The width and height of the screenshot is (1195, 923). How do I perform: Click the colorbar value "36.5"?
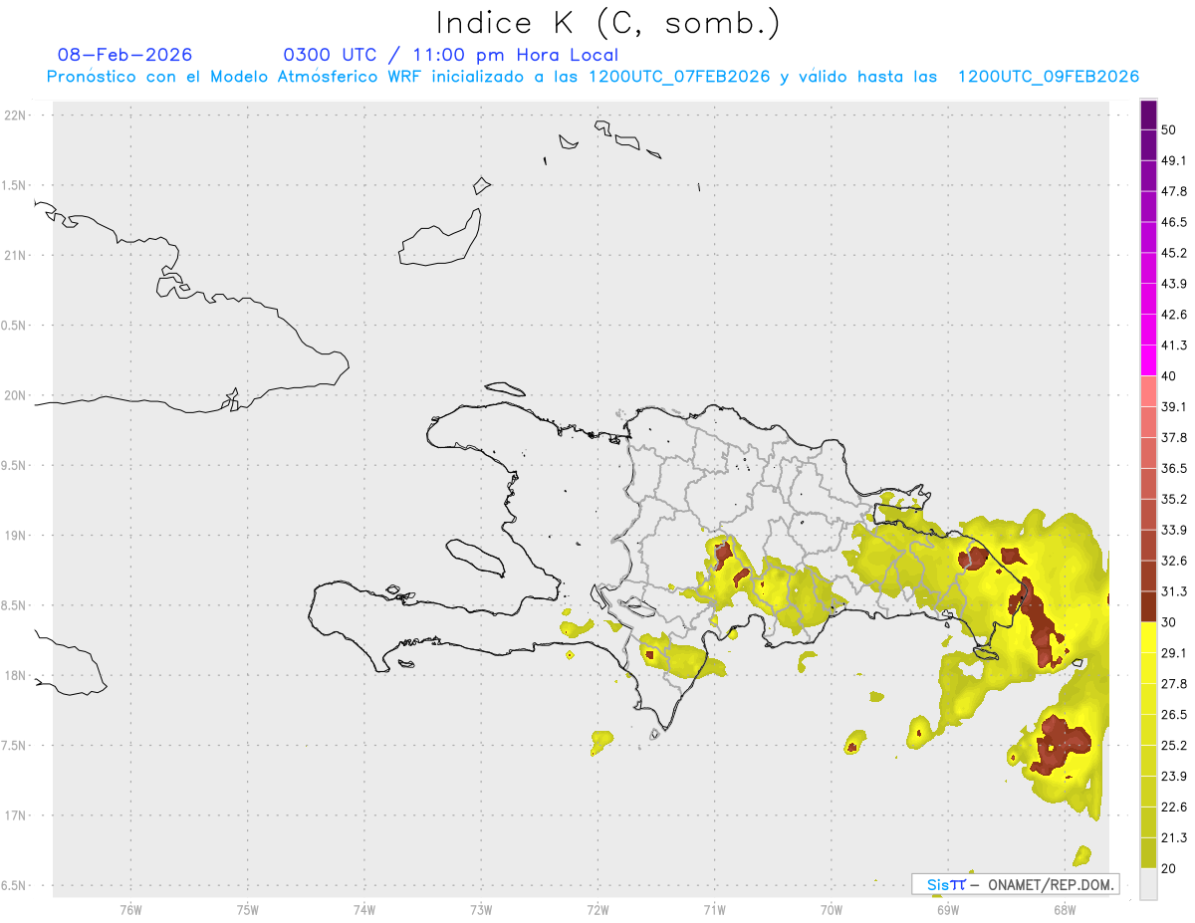(1174, 468)
